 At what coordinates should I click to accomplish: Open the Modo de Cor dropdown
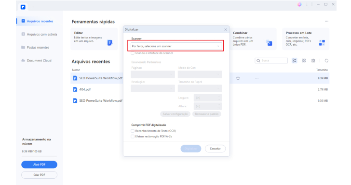pos(200,74)
